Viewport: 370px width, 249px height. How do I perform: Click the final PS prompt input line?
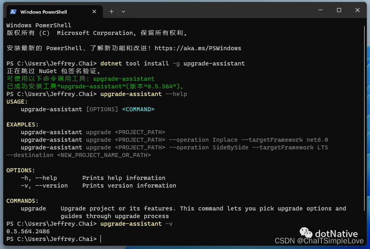pos(54,239)
